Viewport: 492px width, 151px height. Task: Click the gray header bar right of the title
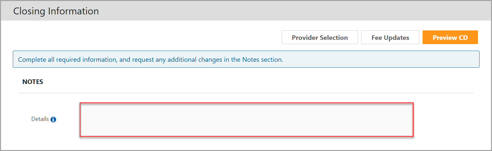click(295, 11)
